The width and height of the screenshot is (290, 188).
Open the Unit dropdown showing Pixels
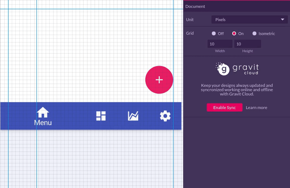point(249,19)
